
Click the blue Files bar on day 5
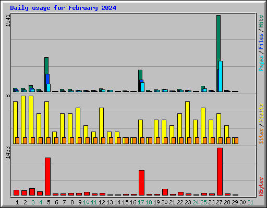[x=47, y=83]
